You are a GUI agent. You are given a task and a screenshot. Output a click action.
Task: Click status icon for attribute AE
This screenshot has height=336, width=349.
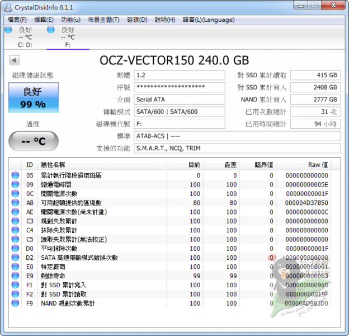coord(15,212)
